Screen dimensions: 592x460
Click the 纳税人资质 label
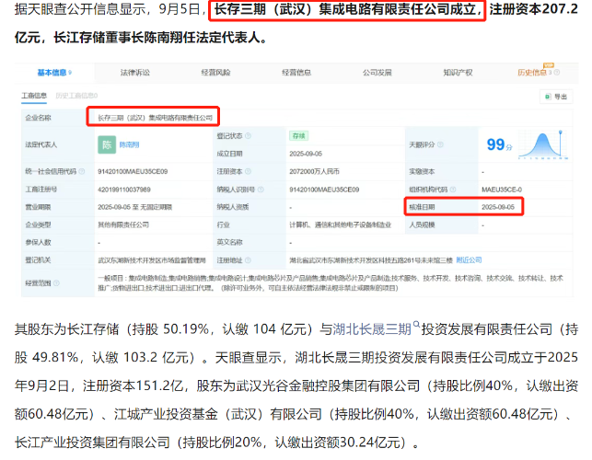click(233, 207)
